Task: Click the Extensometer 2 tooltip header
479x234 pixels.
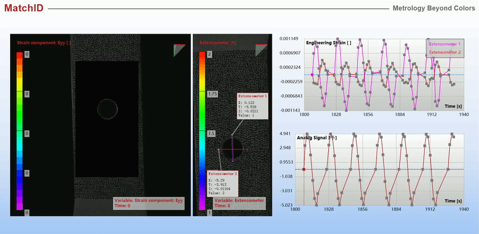Action: point(223,174)
